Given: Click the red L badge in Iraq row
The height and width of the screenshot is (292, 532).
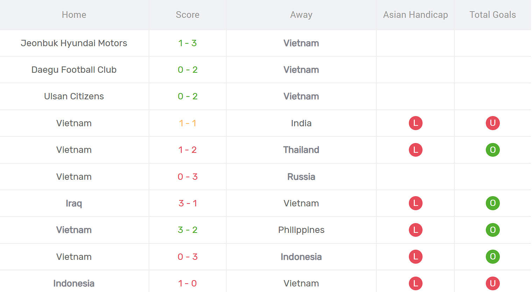Looking at the screenshot, I should click(416, 203).
